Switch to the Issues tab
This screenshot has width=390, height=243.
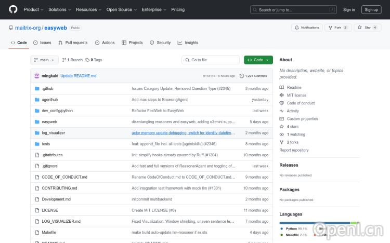tap(42, 43)
